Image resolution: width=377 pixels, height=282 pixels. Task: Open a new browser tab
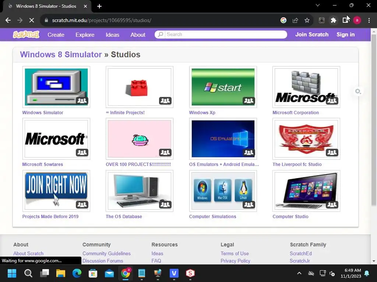tap(99, 6)
